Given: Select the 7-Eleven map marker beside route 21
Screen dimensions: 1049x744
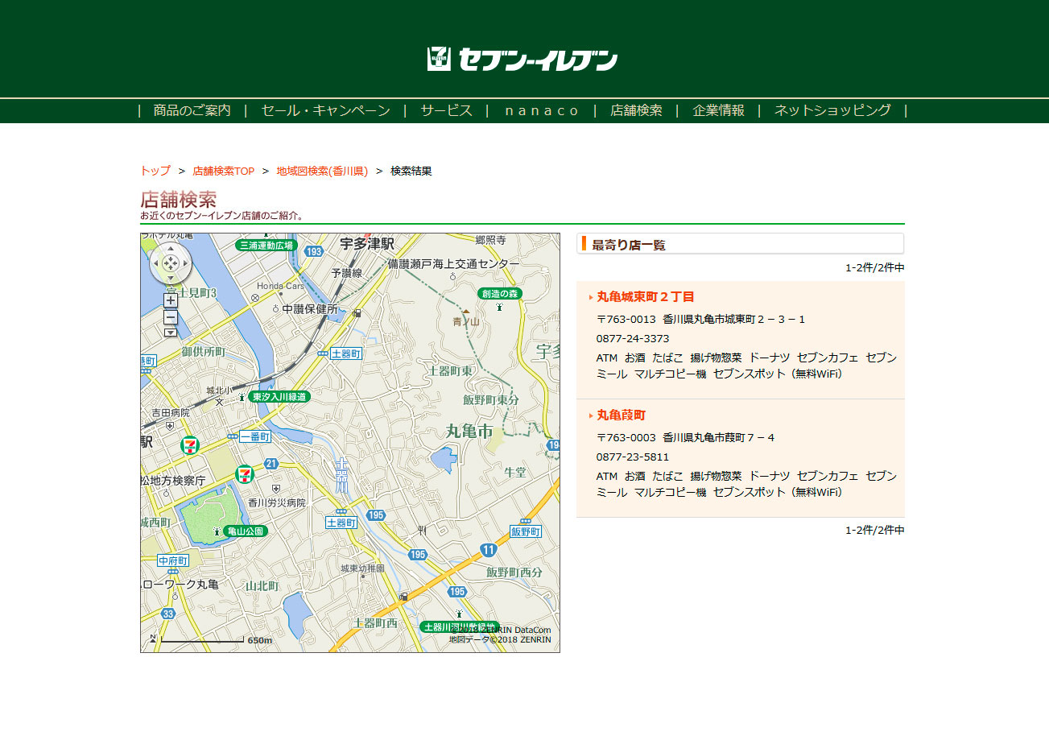Looking at the screenshot, I should [245, 474].
